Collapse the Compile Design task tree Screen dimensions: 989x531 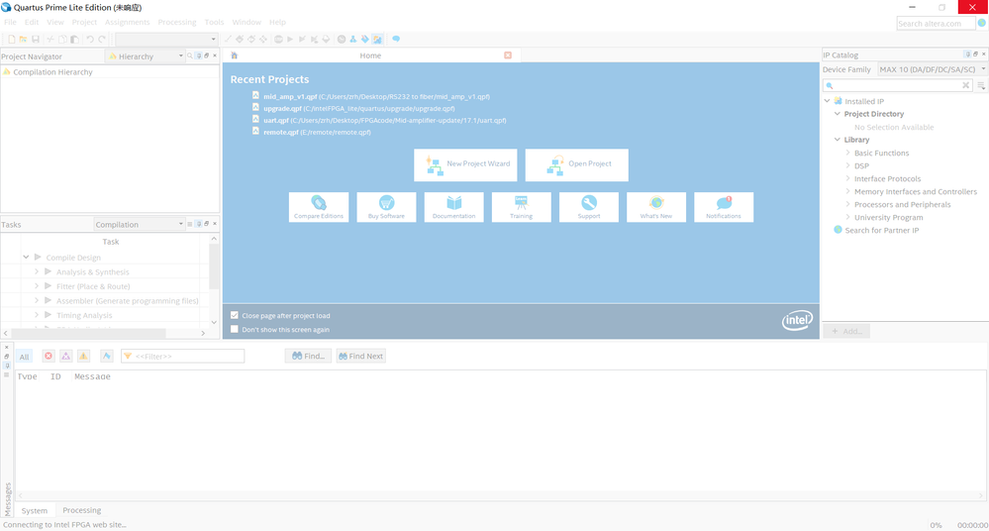[26, 257]
